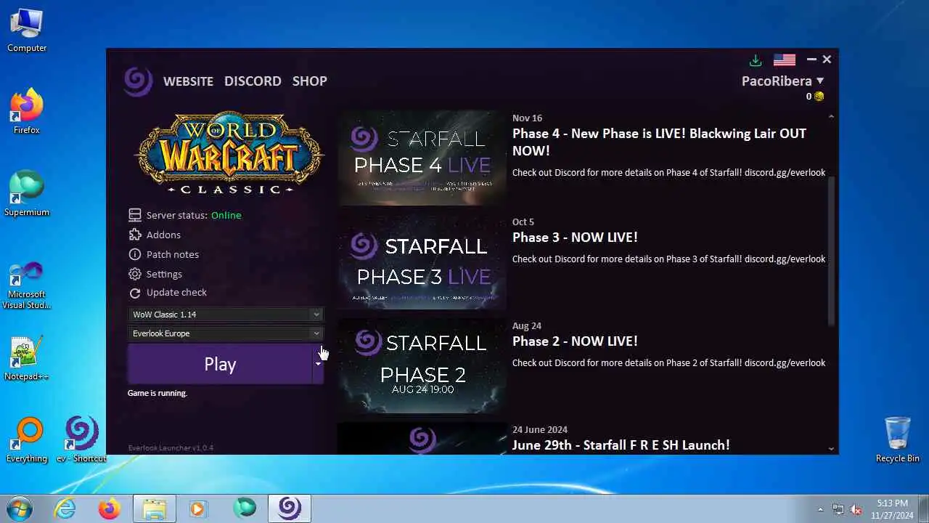This screenshot has height=523, width=929.
Task: Change language via the US flag icon
Action: point(785,60)
